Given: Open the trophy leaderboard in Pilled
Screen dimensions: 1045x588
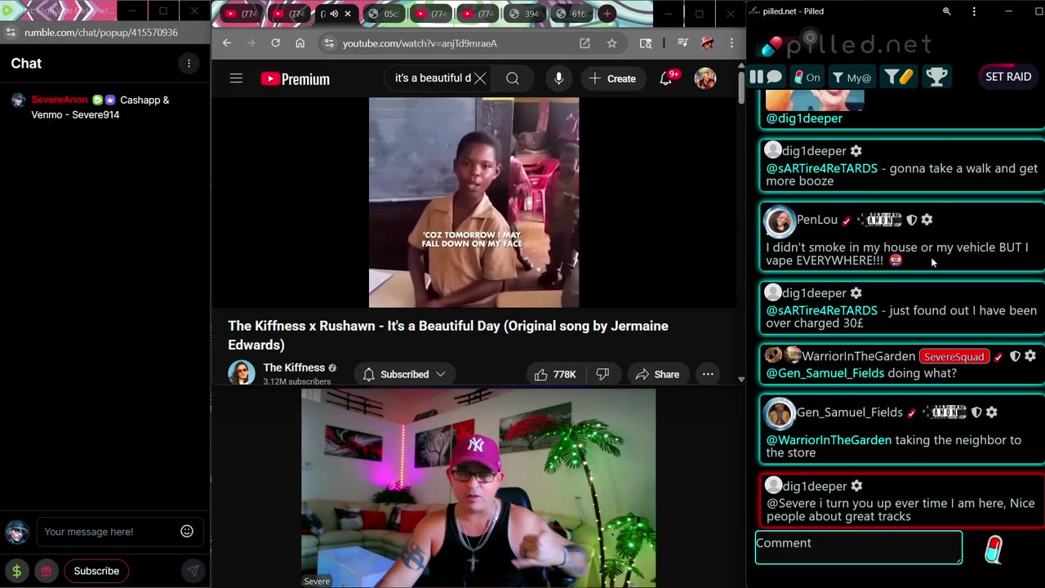Looking at the screenshot, I should pos(936,77).
